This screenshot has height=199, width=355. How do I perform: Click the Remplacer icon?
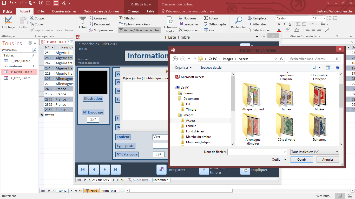[250, 18]
